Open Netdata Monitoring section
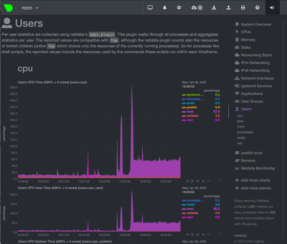287x244 pixels. pos(255,168)
